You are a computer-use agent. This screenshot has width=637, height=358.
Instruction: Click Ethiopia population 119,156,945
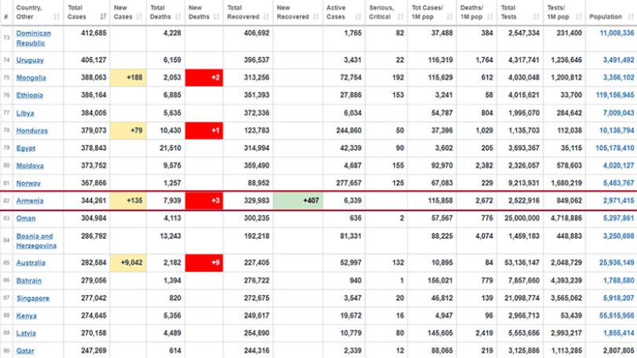[615, 95]
